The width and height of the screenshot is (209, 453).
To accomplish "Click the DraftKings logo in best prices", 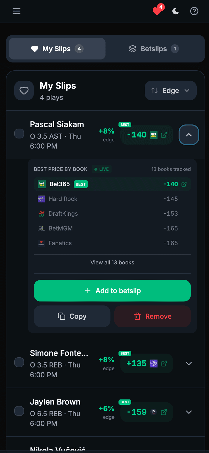I will tap(41, 213).
